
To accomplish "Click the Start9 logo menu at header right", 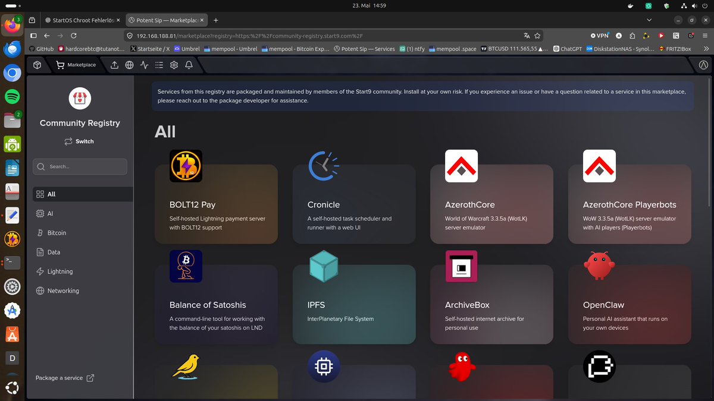I will pyautogui.click(x=703, y=65).
